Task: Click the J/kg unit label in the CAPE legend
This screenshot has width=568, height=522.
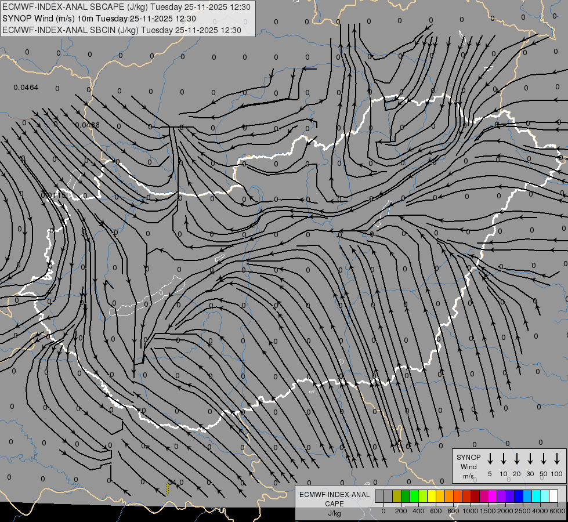Action: point(334,513)
